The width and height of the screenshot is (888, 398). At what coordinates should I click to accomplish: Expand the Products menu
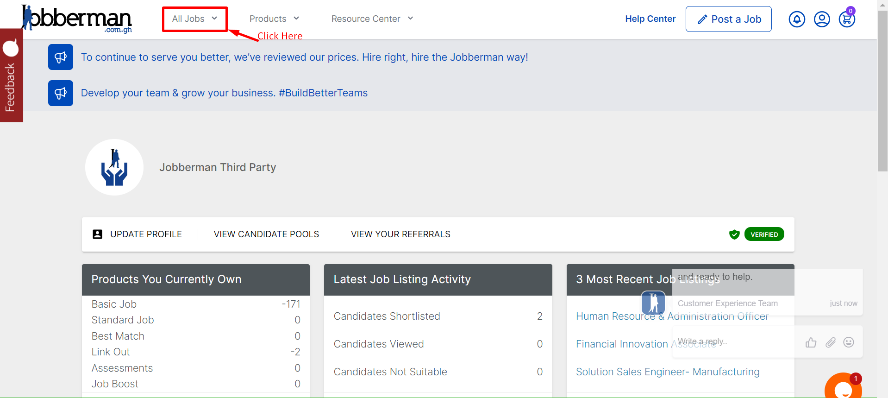[274, 19]
